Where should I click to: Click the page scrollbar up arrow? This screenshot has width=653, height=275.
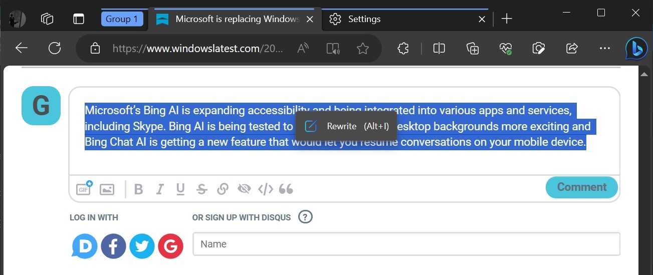point(644,74)
